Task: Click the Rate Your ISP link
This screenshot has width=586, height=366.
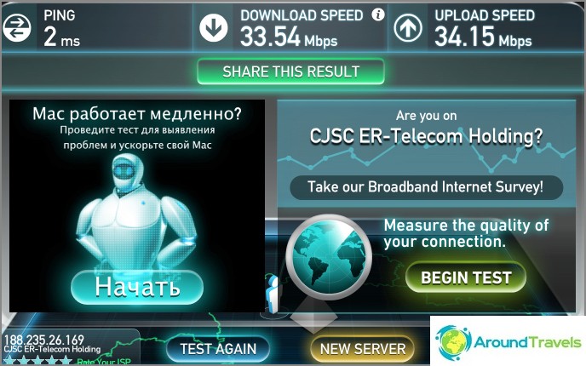Action: 104,362
